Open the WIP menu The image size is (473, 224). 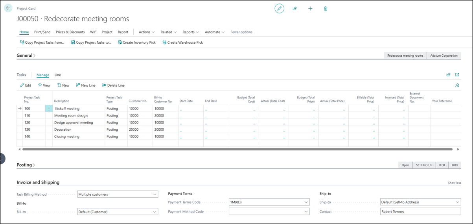click(93, 32)
